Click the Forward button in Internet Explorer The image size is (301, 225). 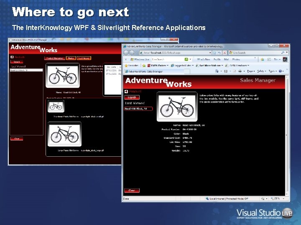(132, 52)
